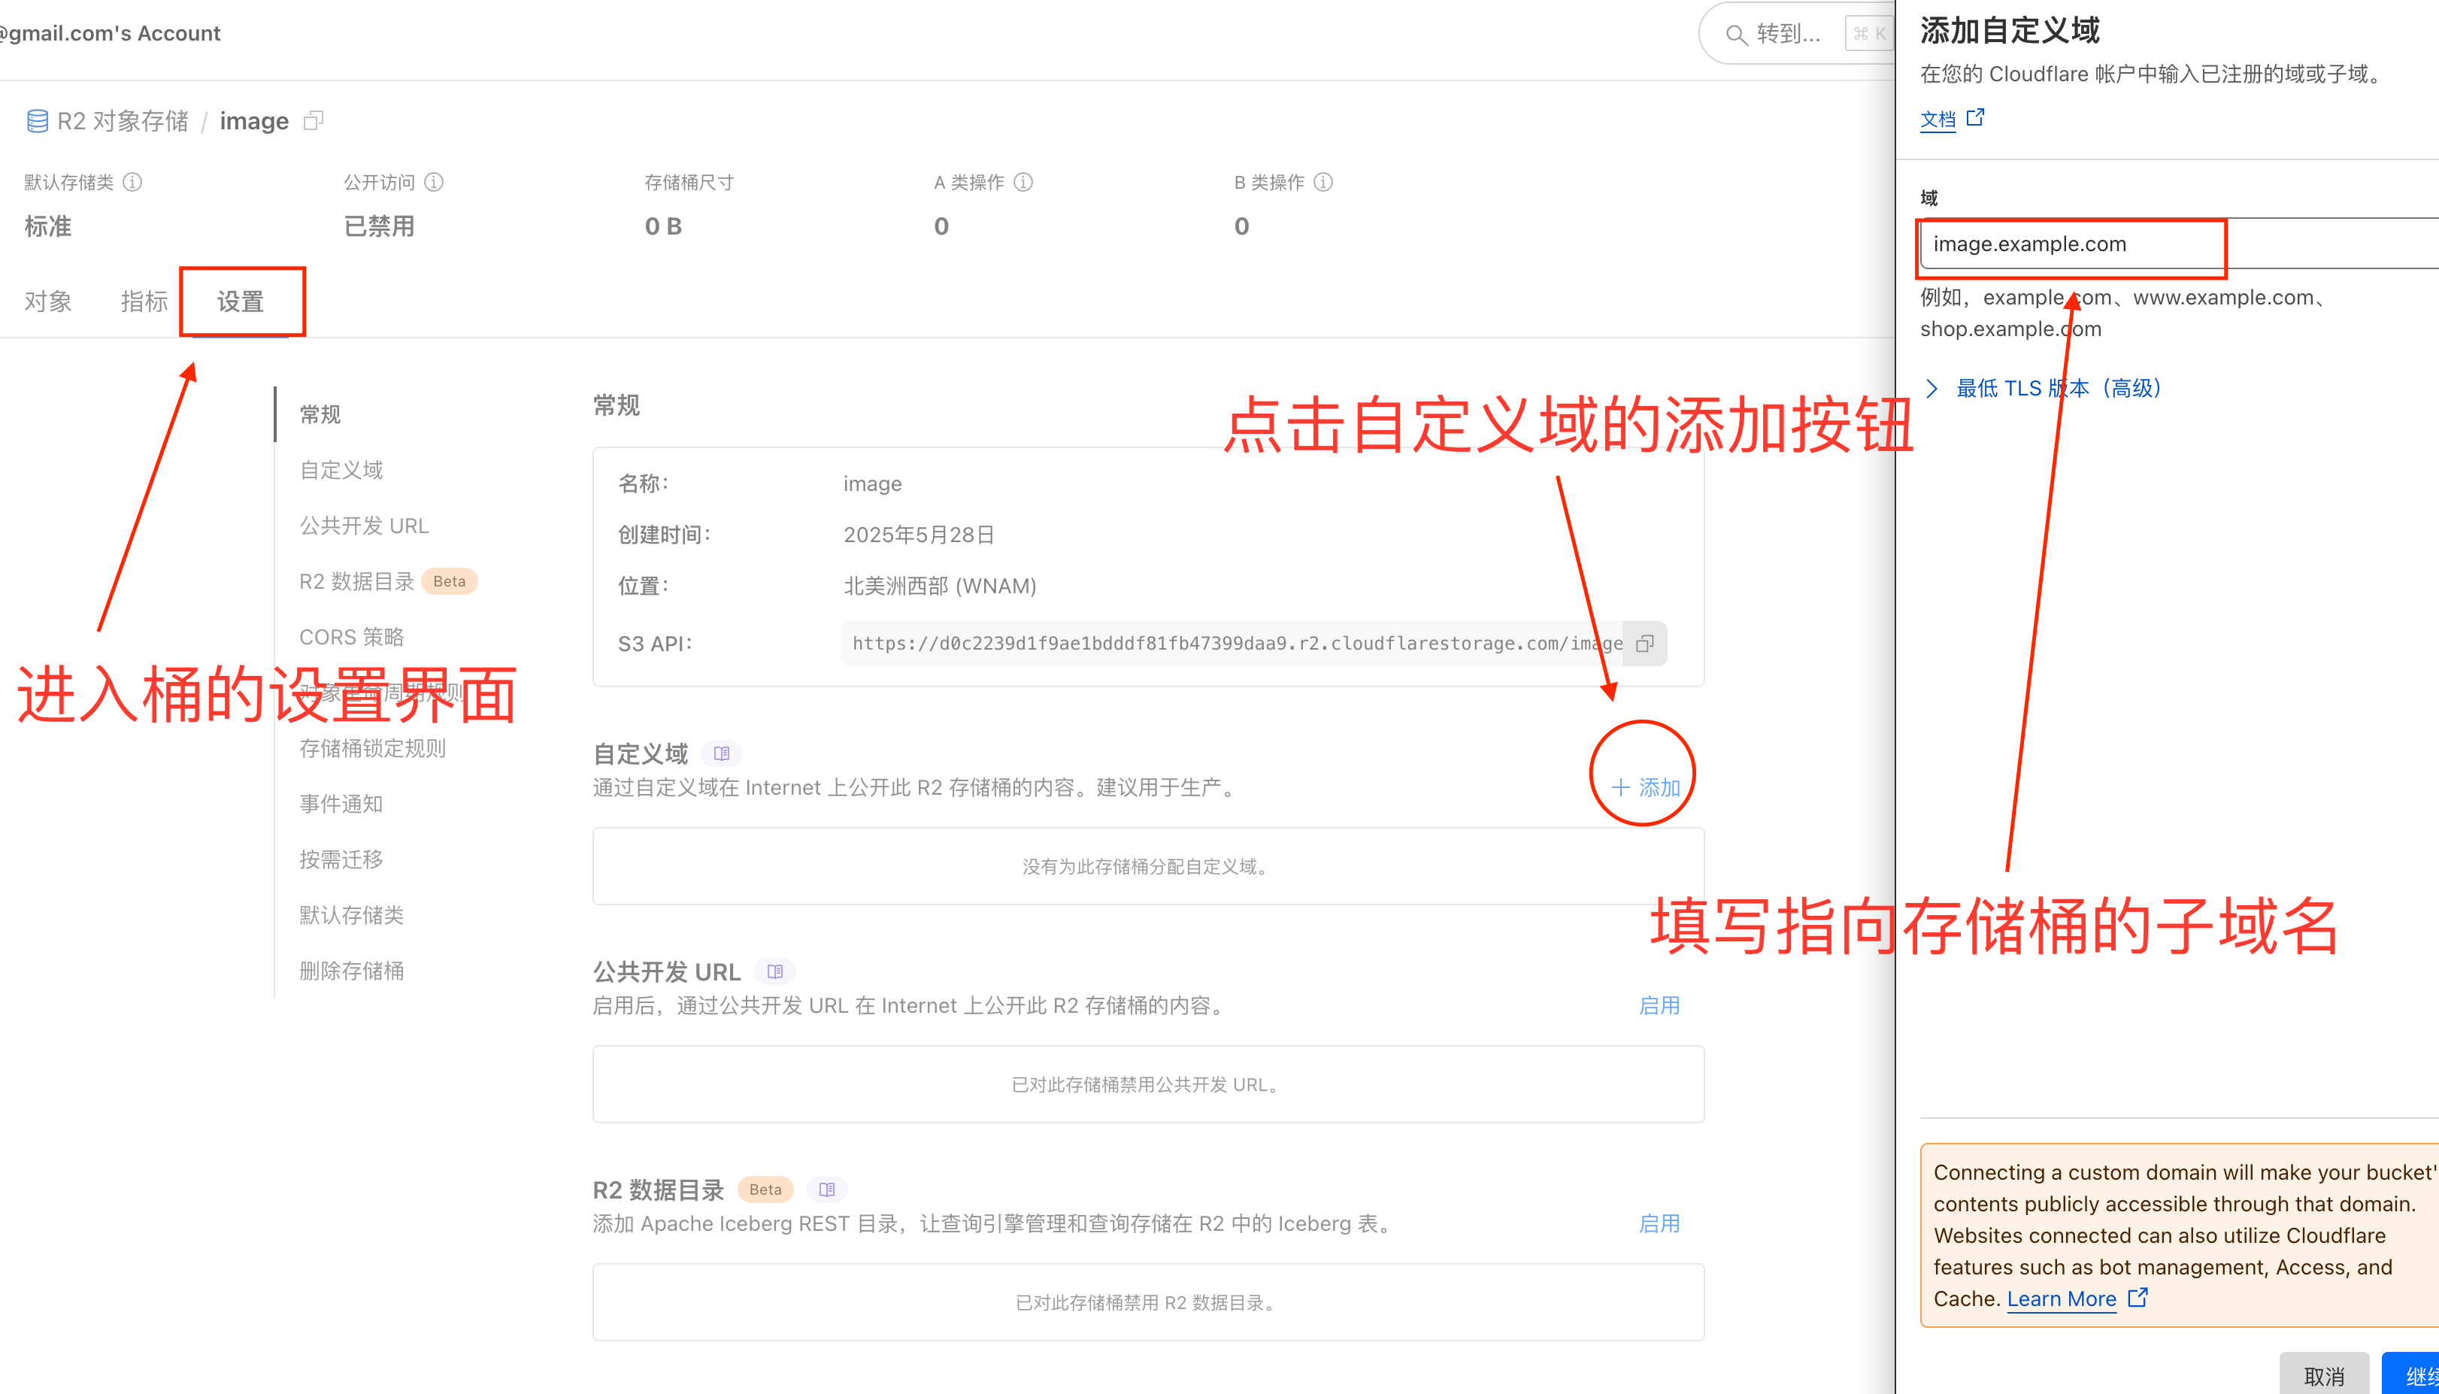The width and height of the screenshot is (2439, 1394).
Task: Show info for A 类操作
Action: pyautogui.click(x=1023, y=182)
